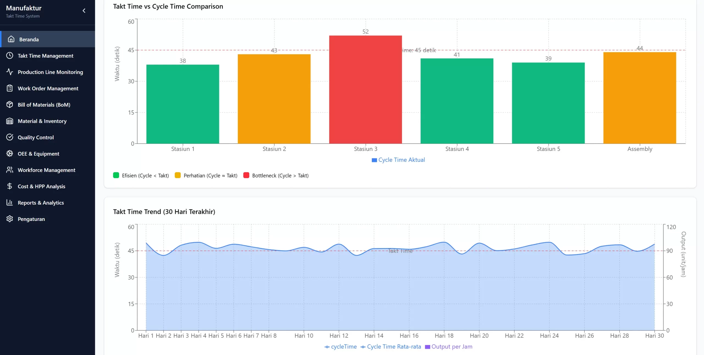704x355 pixels.
Task: Click the Bill of Materials box icon
Action: click(x=10, y=105)
